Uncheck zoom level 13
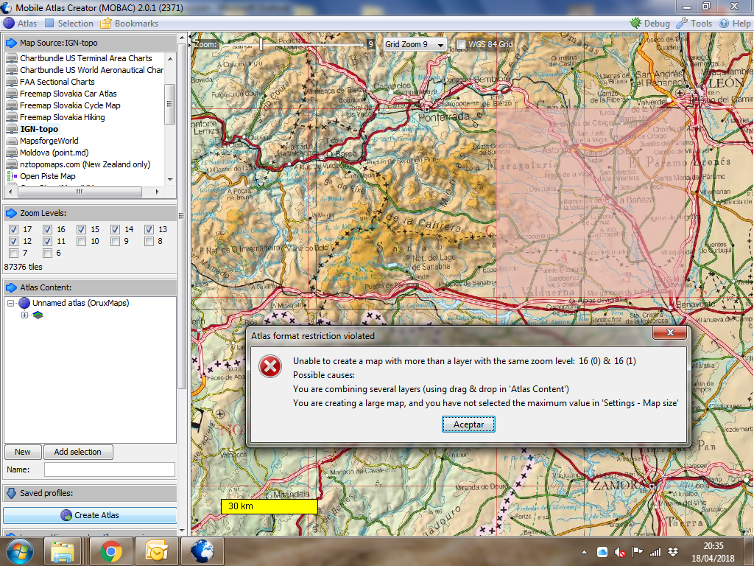 click(x=149, y=230)
